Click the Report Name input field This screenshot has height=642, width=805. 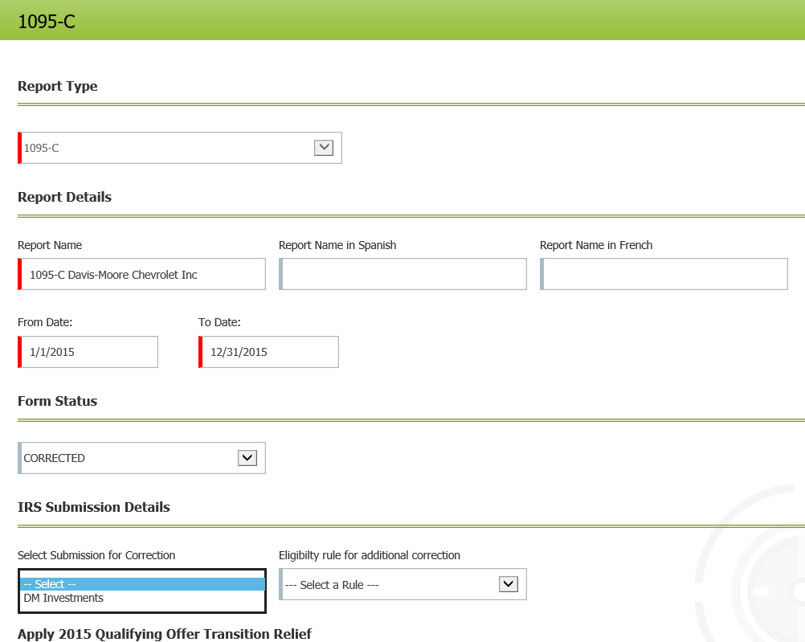coord(143,275)
